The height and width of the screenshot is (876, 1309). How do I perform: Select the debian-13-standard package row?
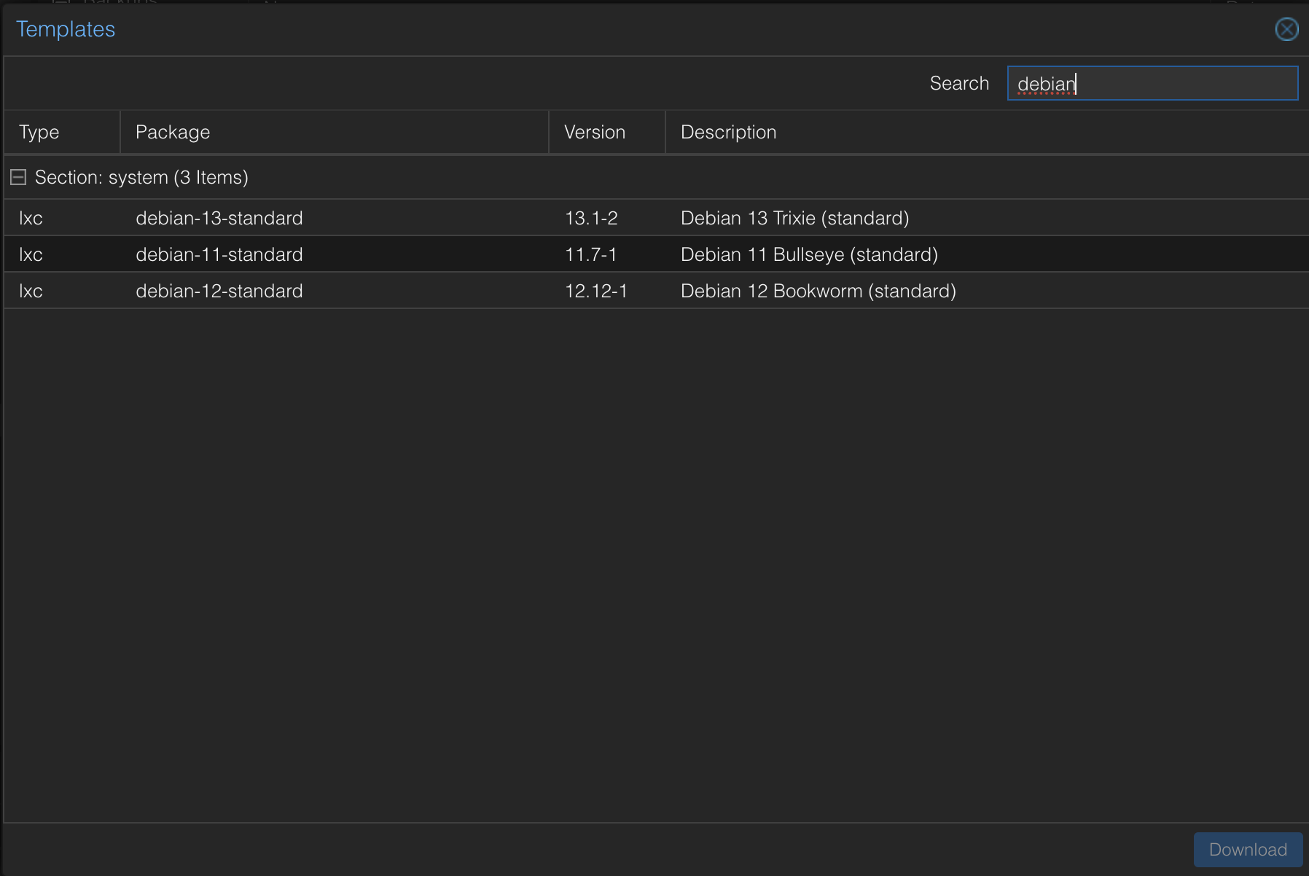point(219,218)
